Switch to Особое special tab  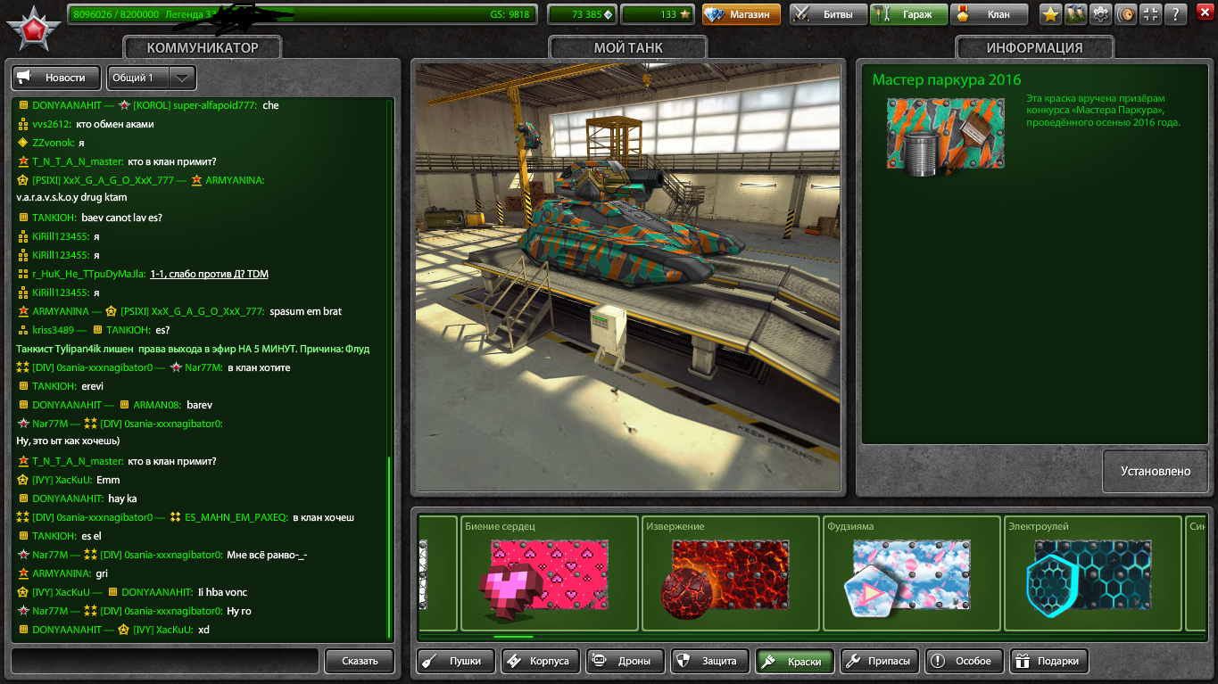tap(964, 661)
